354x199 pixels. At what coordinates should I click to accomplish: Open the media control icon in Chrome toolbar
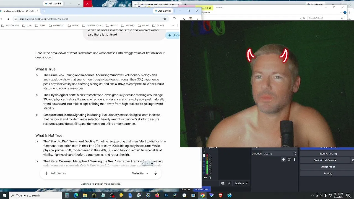184,19
